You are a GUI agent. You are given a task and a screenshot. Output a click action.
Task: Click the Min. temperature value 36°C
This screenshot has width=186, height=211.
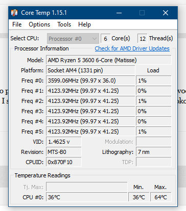point(138,197)
